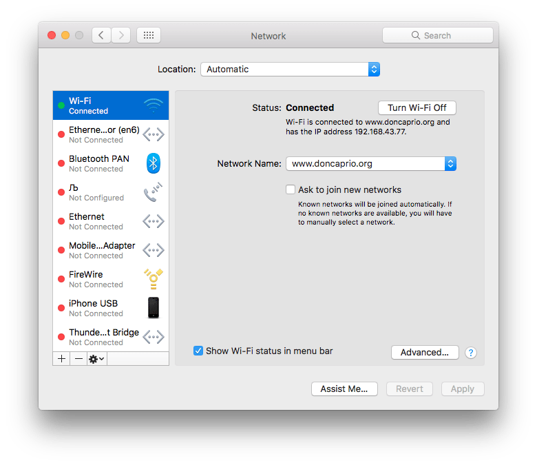Minimize the Network window
The image size is (537, 465).
(65, 35)
